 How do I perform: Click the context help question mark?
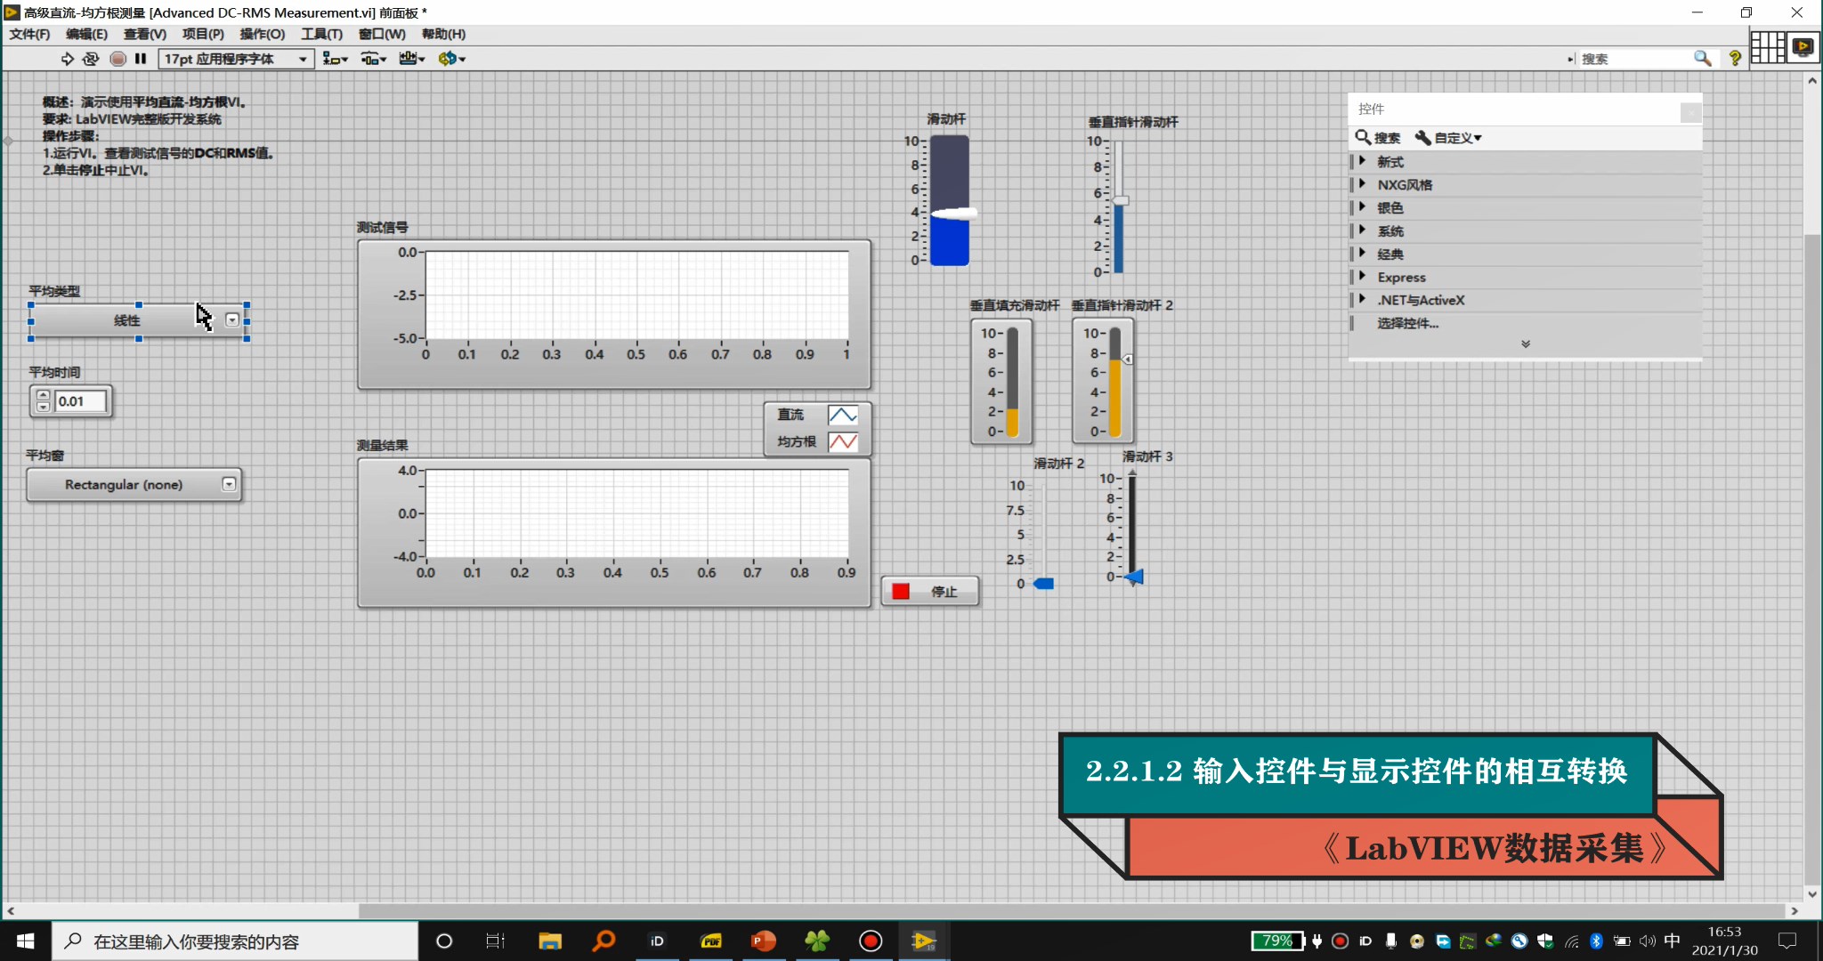(x=1734, y=59)
